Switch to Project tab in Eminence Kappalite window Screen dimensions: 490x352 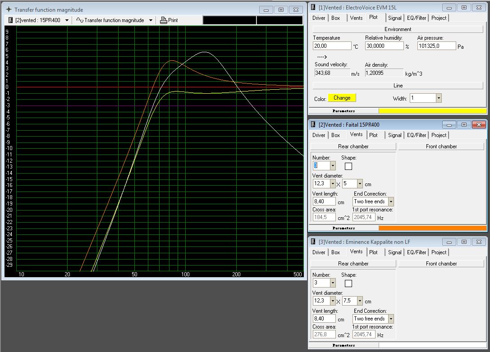pyautogui.click(x=439, y=252)
